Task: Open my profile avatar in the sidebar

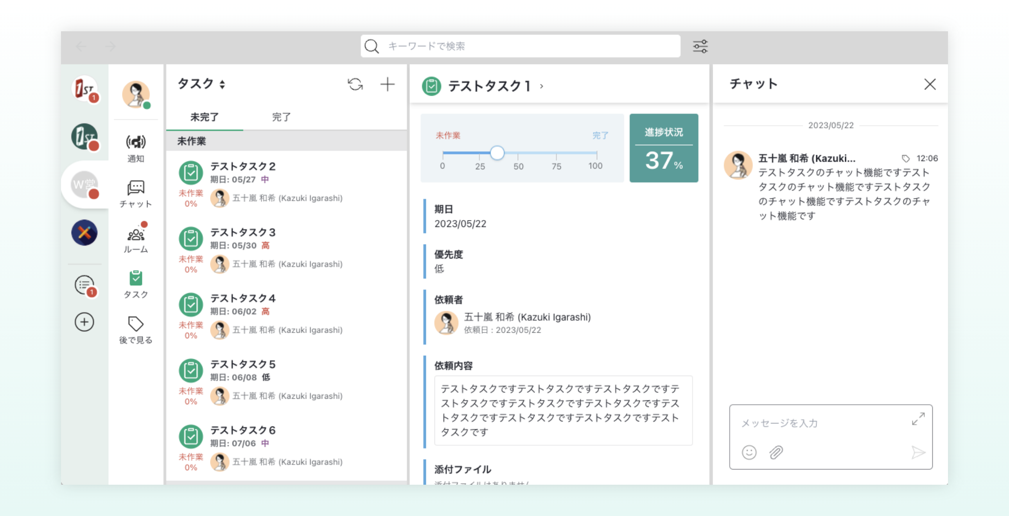Action: coord(136,94)
